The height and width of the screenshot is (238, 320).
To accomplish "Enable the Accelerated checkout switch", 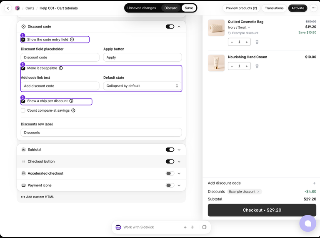I will tap(170, 173).
